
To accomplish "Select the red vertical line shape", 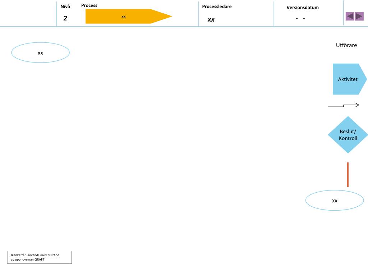I will pyautogui.click(x=348, y=174).
